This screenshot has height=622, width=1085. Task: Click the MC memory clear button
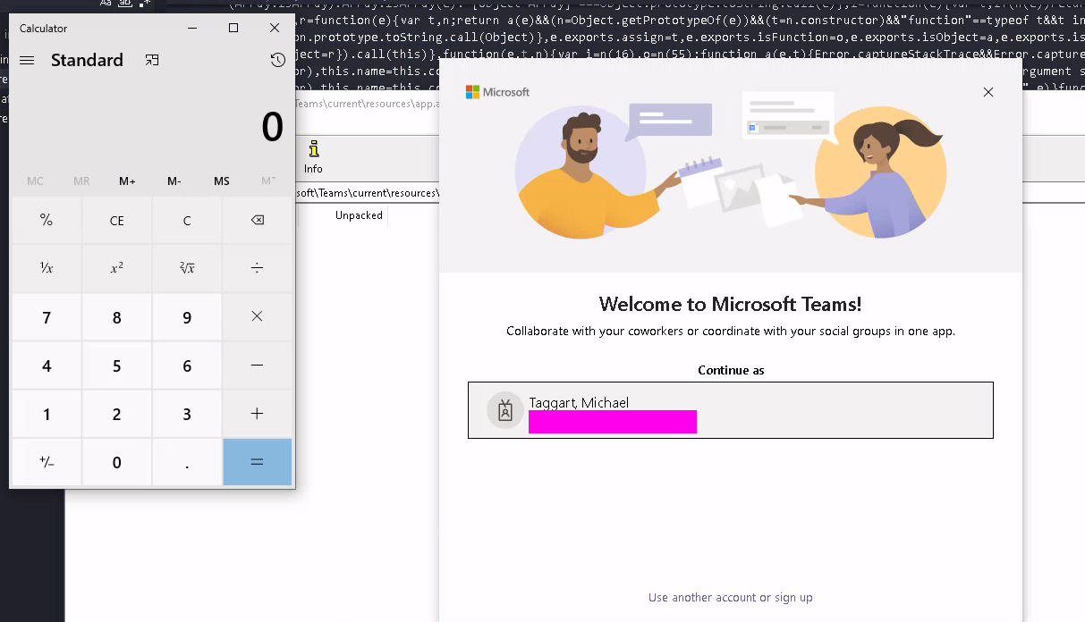pyautogui.click(x=35, y=181)
